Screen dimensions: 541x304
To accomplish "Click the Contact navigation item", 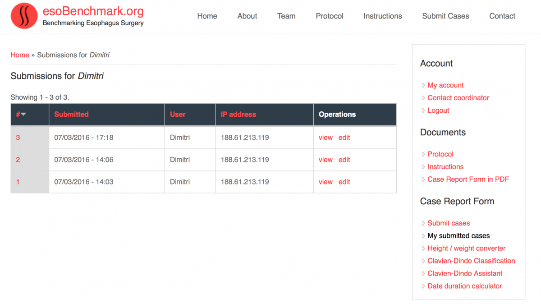I will 502,16.
